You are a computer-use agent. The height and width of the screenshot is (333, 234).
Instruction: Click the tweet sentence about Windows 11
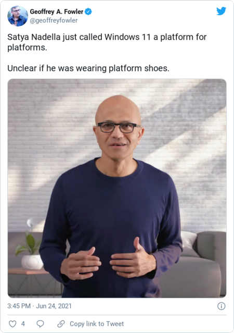pos(107,42)
